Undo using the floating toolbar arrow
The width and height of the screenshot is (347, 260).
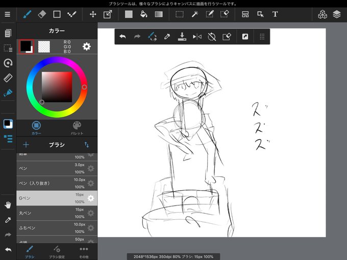pyautogui.click(x=122, y=37)
